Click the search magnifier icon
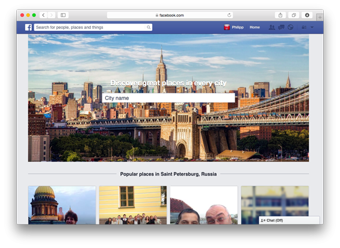Screen dimensions: 340x248 point(149,27)
